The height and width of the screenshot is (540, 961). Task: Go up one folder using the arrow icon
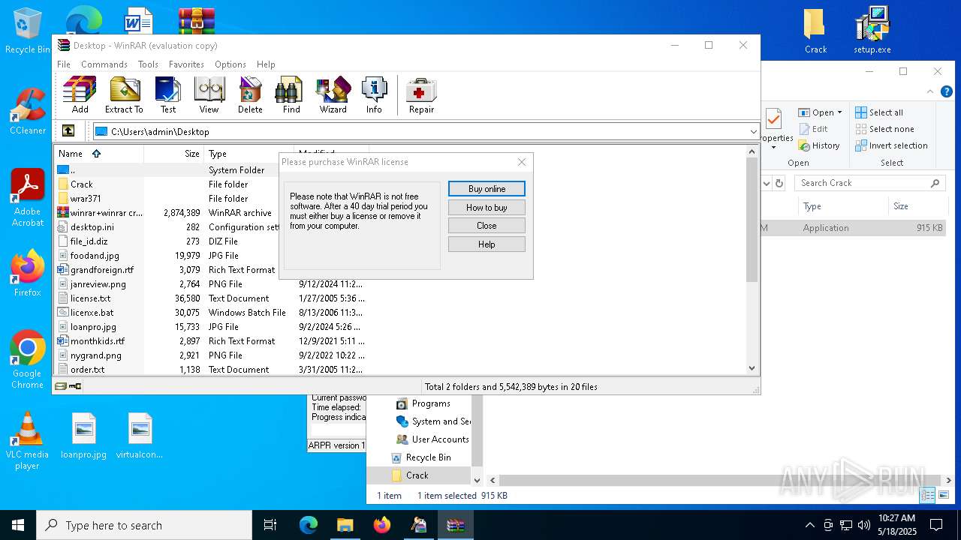[68, 131]
